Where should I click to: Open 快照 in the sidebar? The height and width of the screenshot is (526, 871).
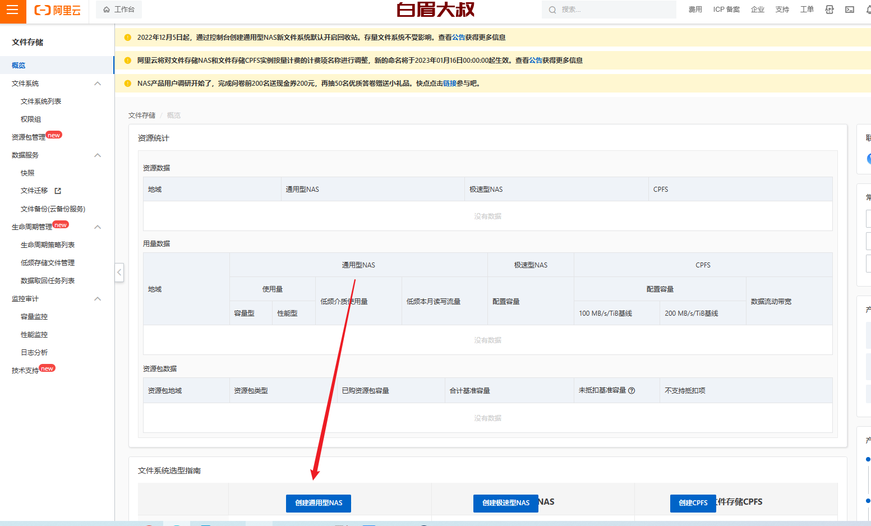[27, 173]
